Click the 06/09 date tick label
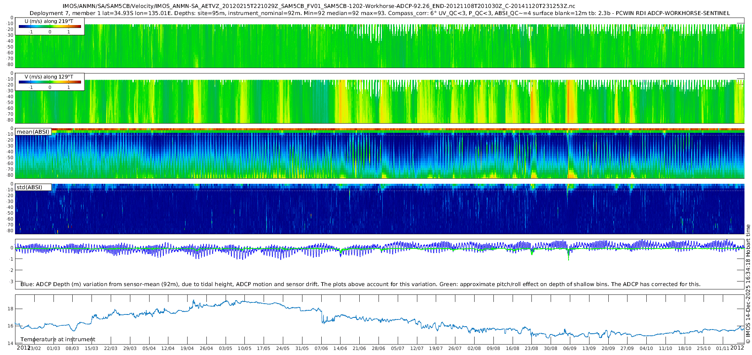Image resolution: width=752 pixels, height=355 pixels. 570,349
